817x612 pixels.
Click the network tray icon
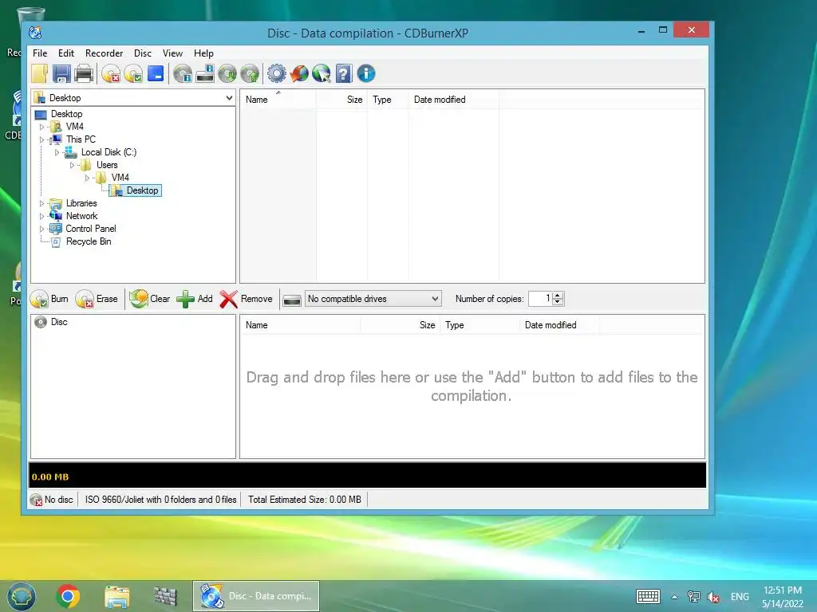pyautogui.click(x=693, y=597)
